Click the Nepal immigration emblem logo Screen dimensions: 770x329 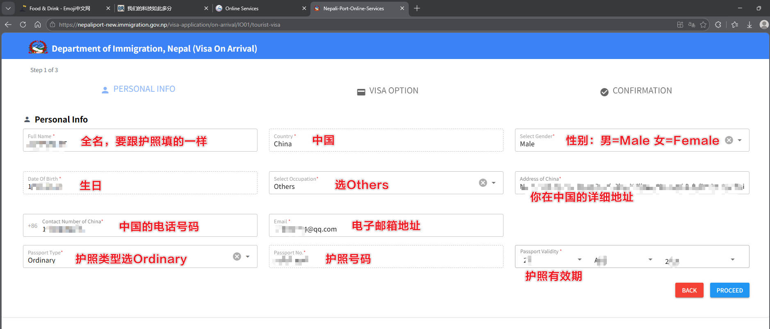pyautogui.click(x=38, y=48)
